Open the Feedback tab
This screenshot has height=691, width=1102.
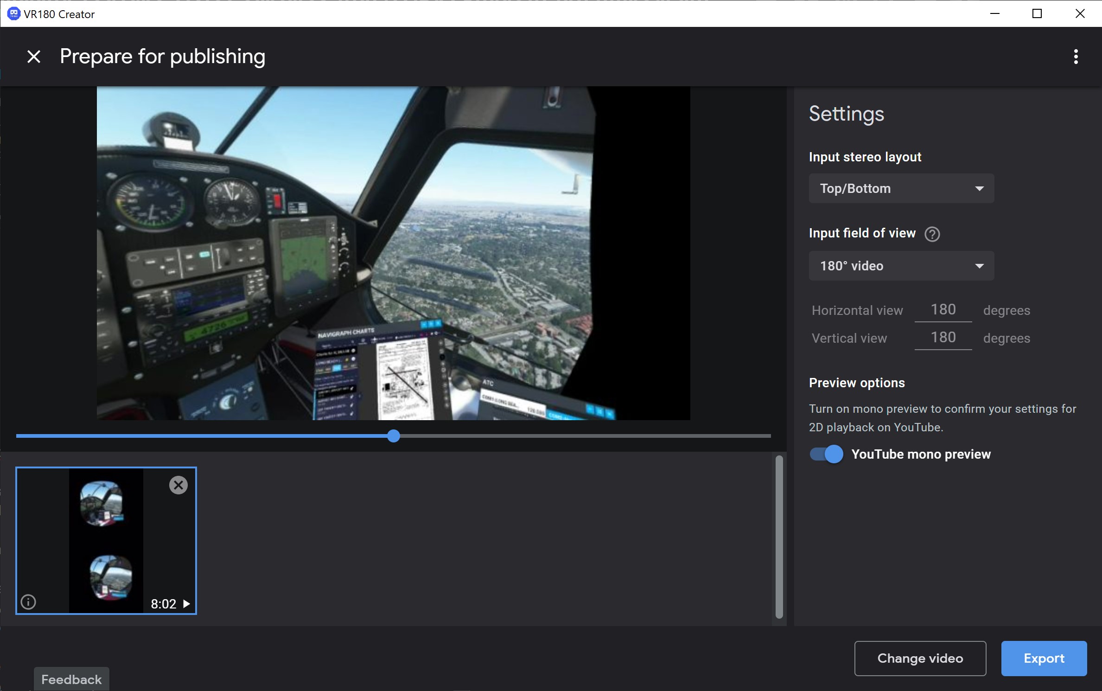71,679
